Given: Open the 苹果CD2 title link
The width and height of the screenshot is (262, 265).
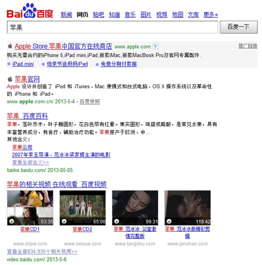Looking at the screenshot, I should pyautogui.click(x=82, y=229).
